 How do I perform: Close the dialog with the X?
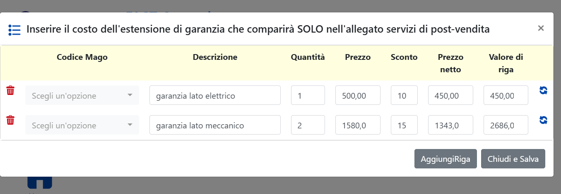coord(541,28)
